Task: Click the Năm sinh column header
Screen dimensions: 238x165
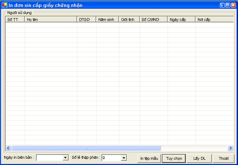Action: tap(107, 20)
